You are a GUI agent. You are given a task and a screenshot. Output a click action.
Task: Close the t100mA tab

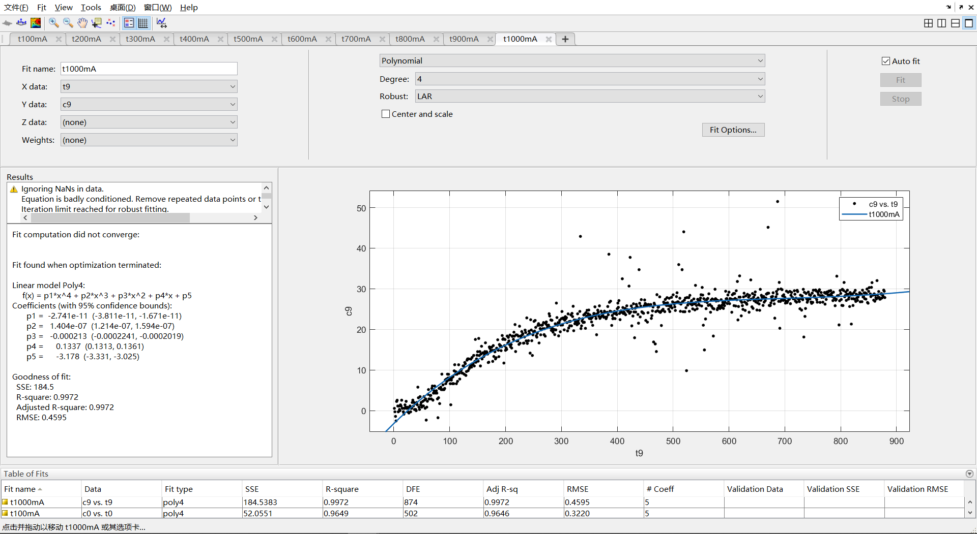(59, 39)
